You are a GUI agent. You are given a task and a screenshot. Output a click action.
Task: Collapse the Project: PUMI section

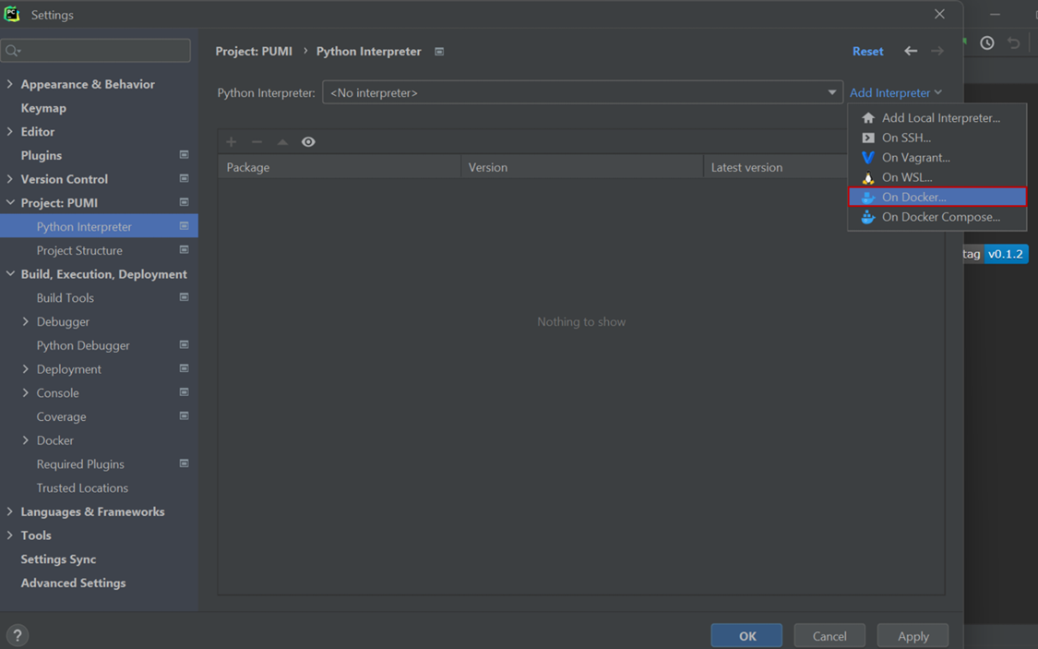[x=10, y=203]
